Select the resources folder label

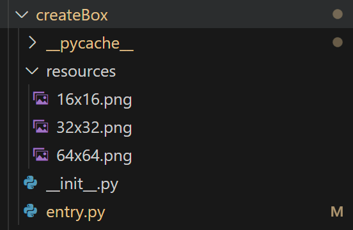(81, 72)
